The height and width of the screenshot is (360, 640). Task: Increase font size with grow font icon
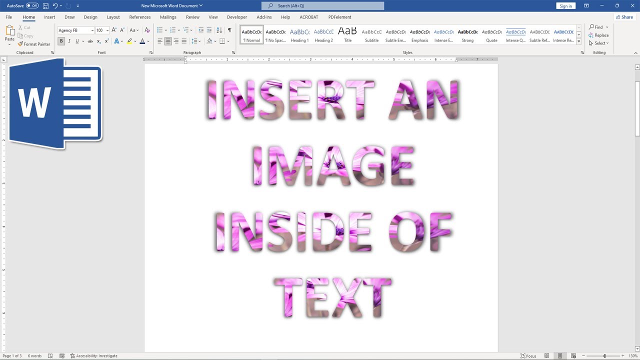[114, 30]
